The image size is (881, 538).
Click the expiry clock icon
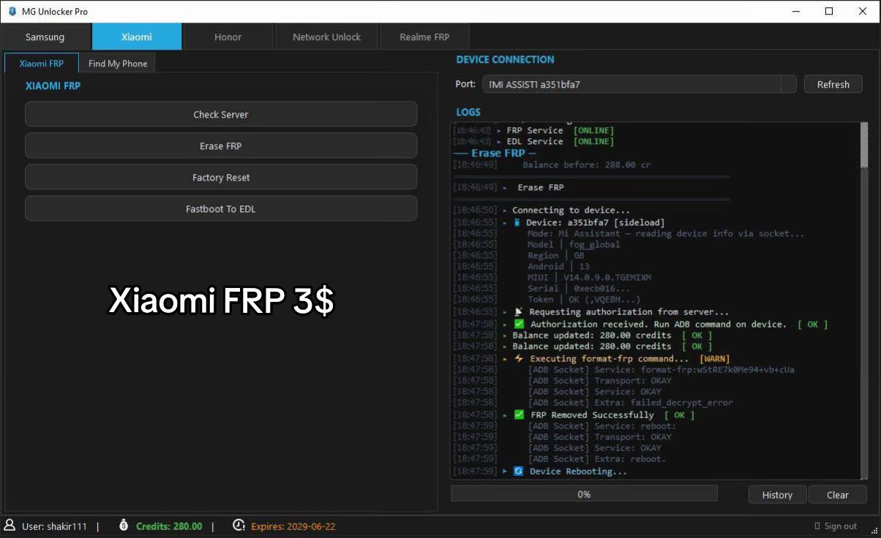pos(239,526)
